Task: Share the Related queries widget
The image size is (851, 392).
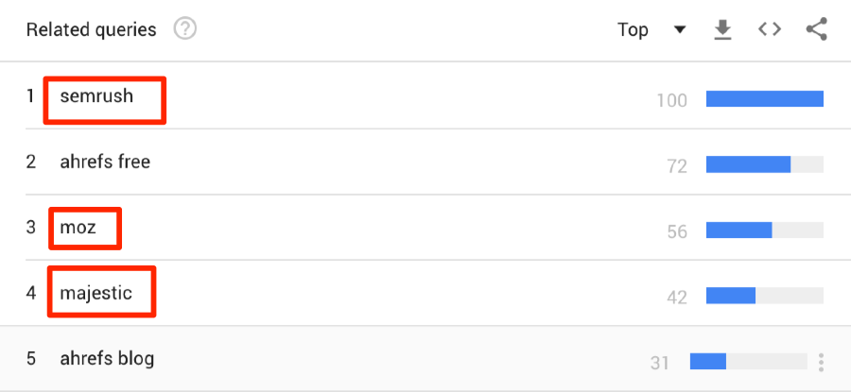Action: [816, 29]
